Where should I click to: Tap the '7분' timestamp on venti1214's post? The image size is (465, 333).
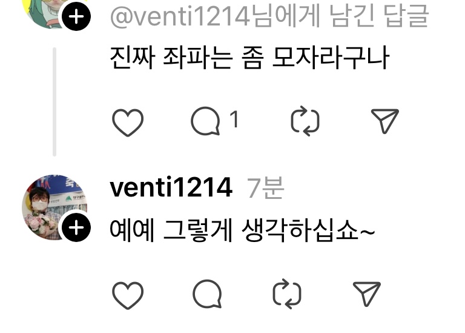265,187
